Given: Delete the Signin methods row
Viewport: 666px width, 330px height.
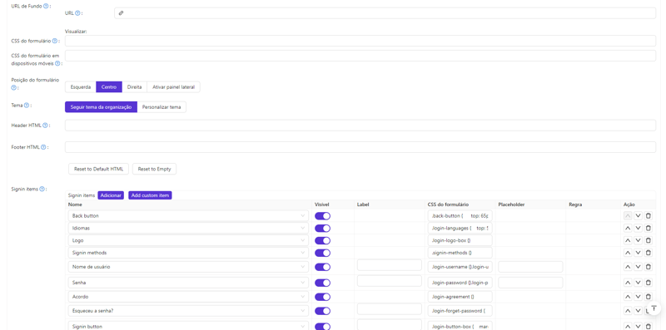Looking at the screenshot, I should pyautogui.click(x=649, y=253).
